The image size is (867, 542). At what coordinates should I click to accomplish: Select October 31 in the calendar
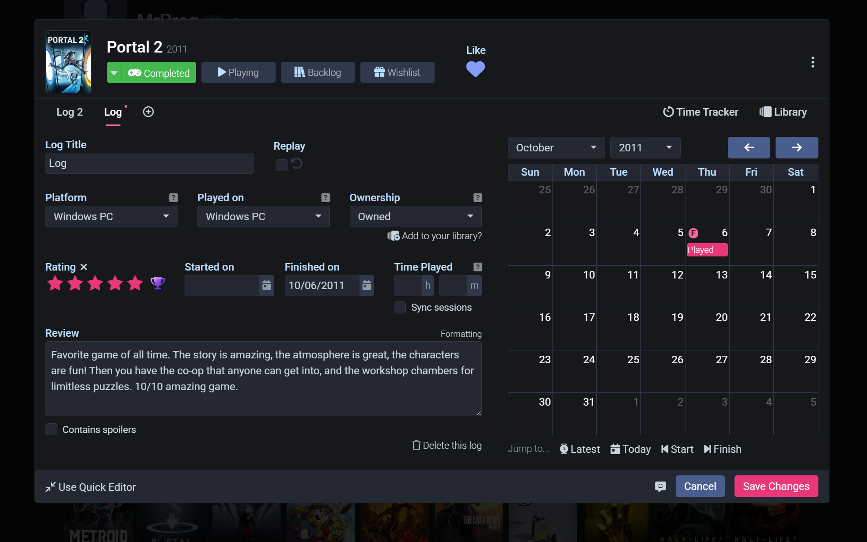point(574,414)
